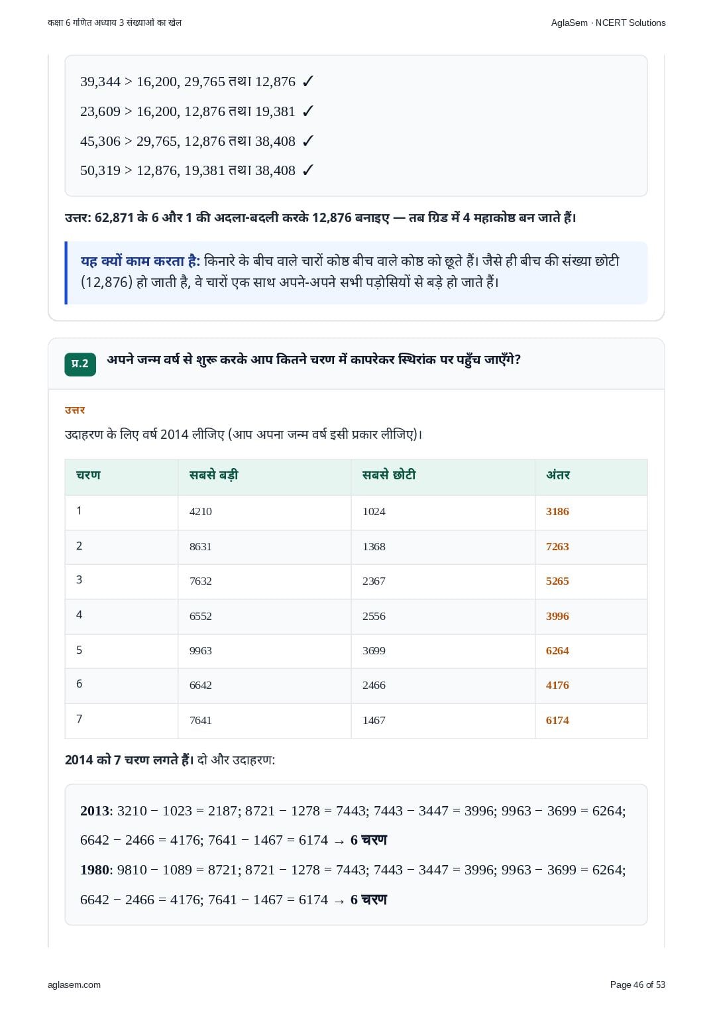Click the Page 46 of 53 indicator
The width and height of the screenshot is (713, 1009).
pos(637,984)
